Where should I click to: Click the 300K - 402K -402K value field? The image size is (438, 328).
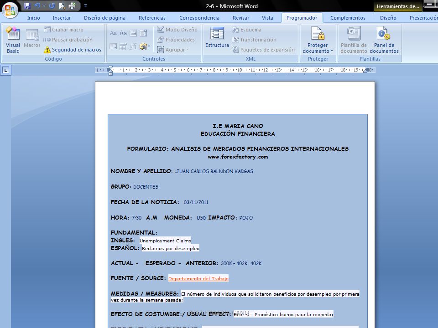pos(241,263)
